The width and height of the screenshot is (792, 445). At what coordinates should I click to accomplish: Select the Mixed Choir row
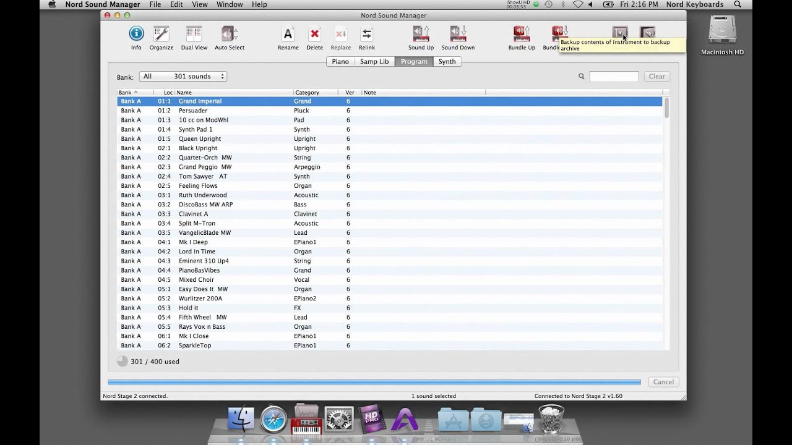click(x=390, y=280)
